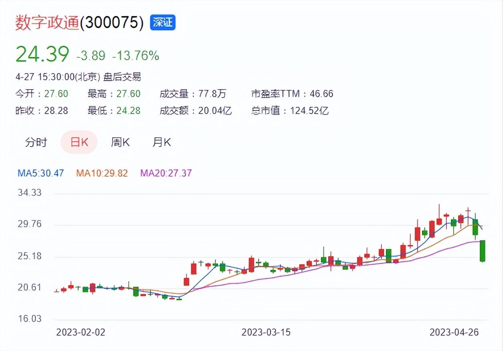Click the last large green candlestick
This screenshot has height=351, width=503.
pyautogui.click(x=483, y=251)
